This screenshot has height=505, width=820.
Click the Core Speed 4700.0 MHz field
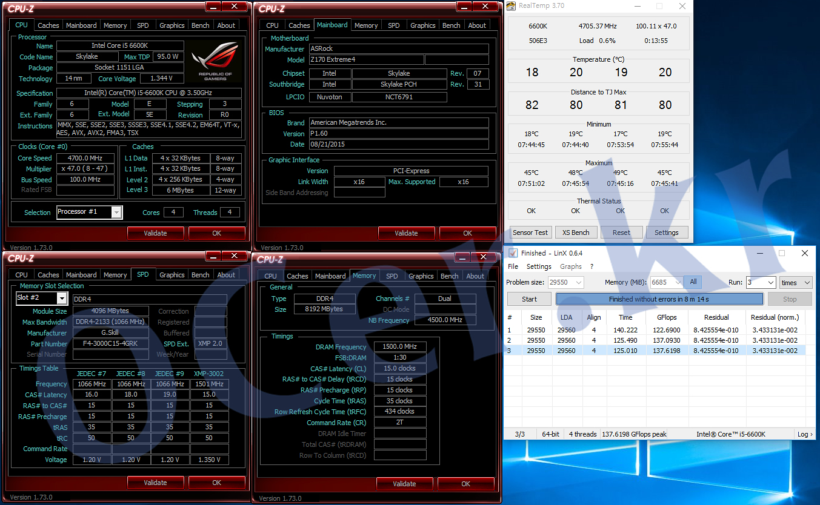pos(85,158)
